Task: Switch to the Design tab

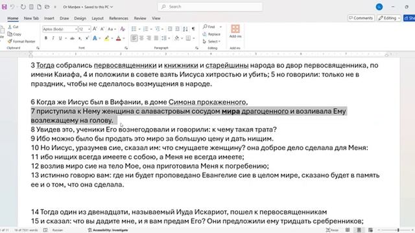Action: (x=80, y=18)
